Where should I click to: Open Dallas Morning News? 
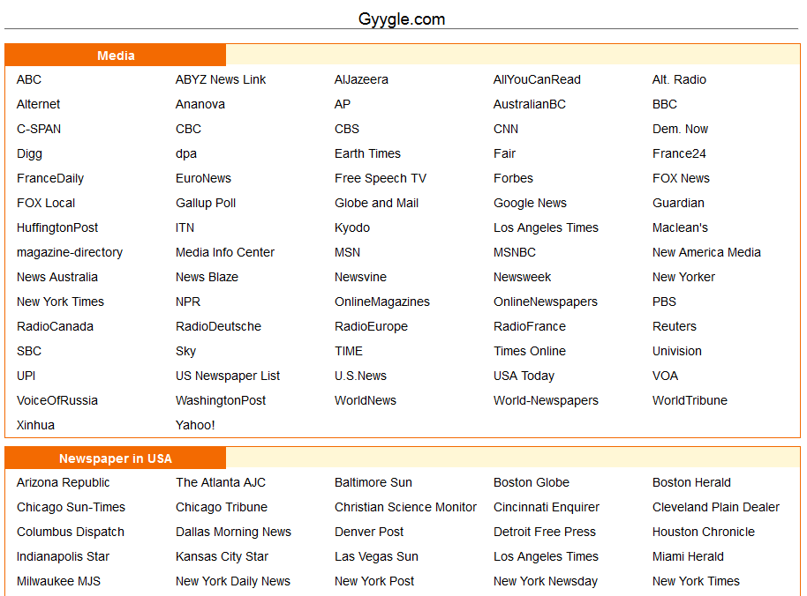(x=234, y=532)
